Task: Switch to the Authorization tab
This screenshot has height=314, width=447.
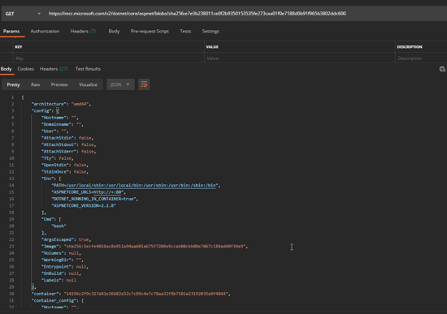Action: tap(45, 32)
